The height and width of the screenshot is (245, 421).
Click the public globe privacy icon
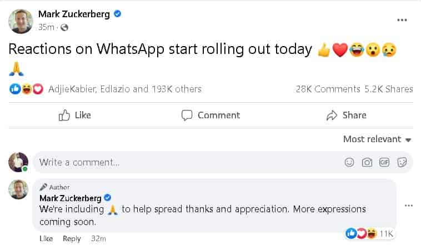(64, 27)
